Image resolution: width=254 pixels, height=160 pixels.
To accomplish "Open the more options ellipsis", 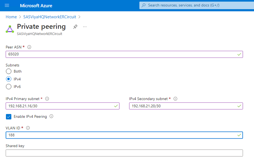I will pos(85,27).
